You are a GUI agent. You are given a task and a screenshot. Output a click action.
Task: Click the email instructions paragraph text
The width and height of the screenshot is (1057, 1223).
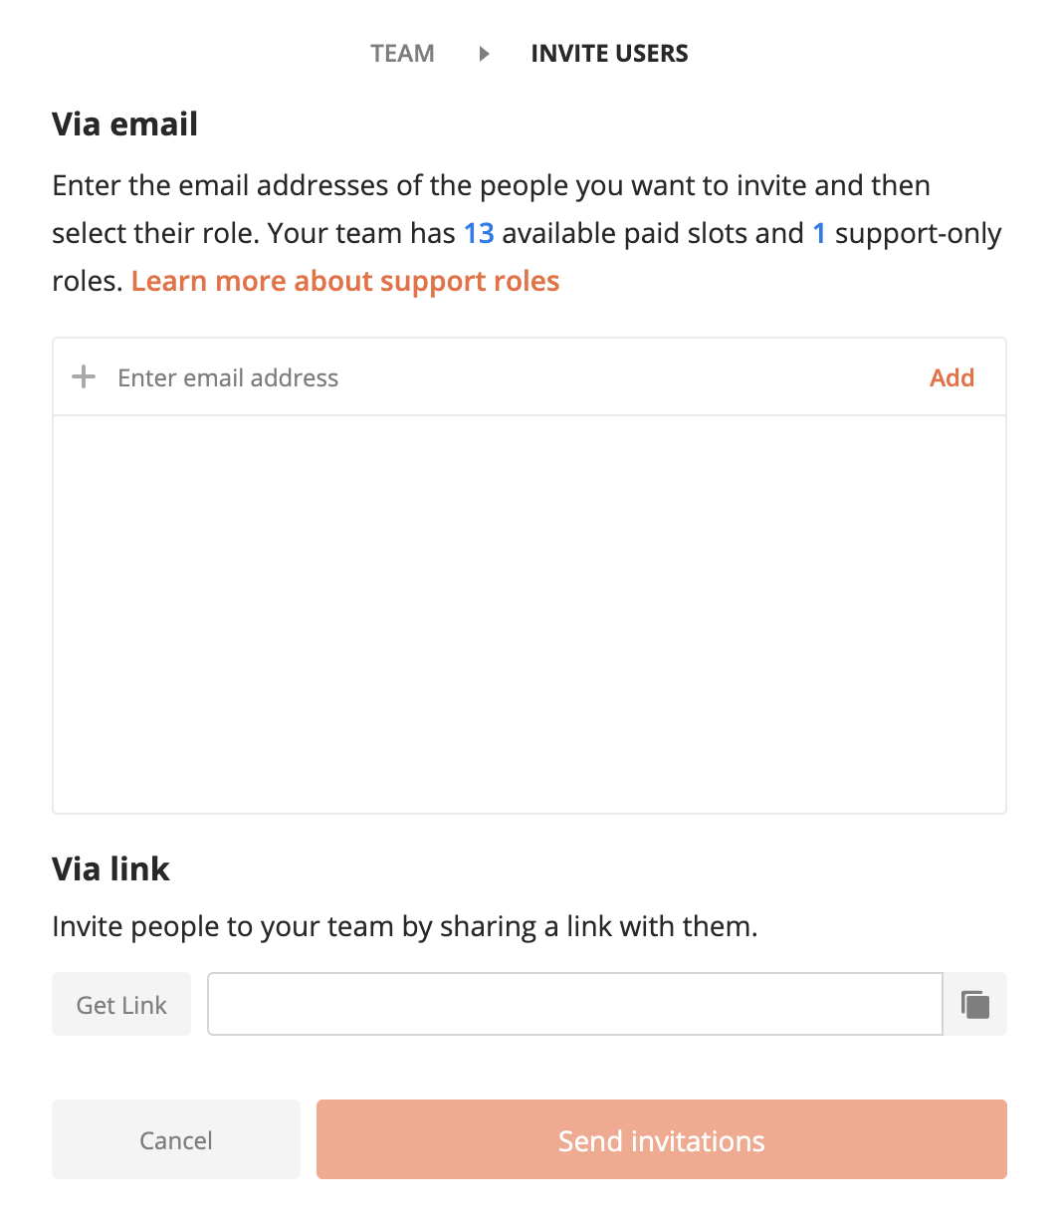[x=491, y=186]
